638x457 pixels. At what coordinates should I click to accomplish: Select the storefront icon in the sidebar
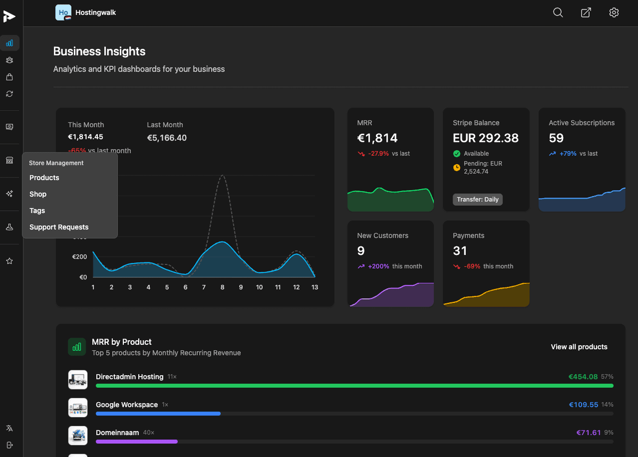pos(9,160)
